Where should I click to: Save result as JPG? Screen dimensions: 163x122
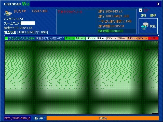143,16
